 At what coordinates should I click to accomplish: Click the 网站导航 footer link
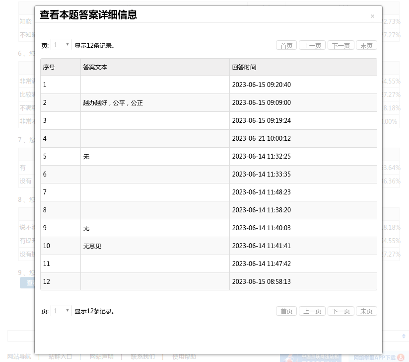[x=19, y=357]
